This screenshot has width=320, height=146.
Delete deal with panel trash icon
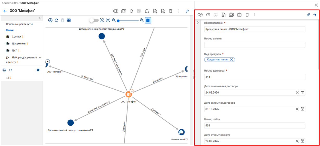click(x=247, y=15)
